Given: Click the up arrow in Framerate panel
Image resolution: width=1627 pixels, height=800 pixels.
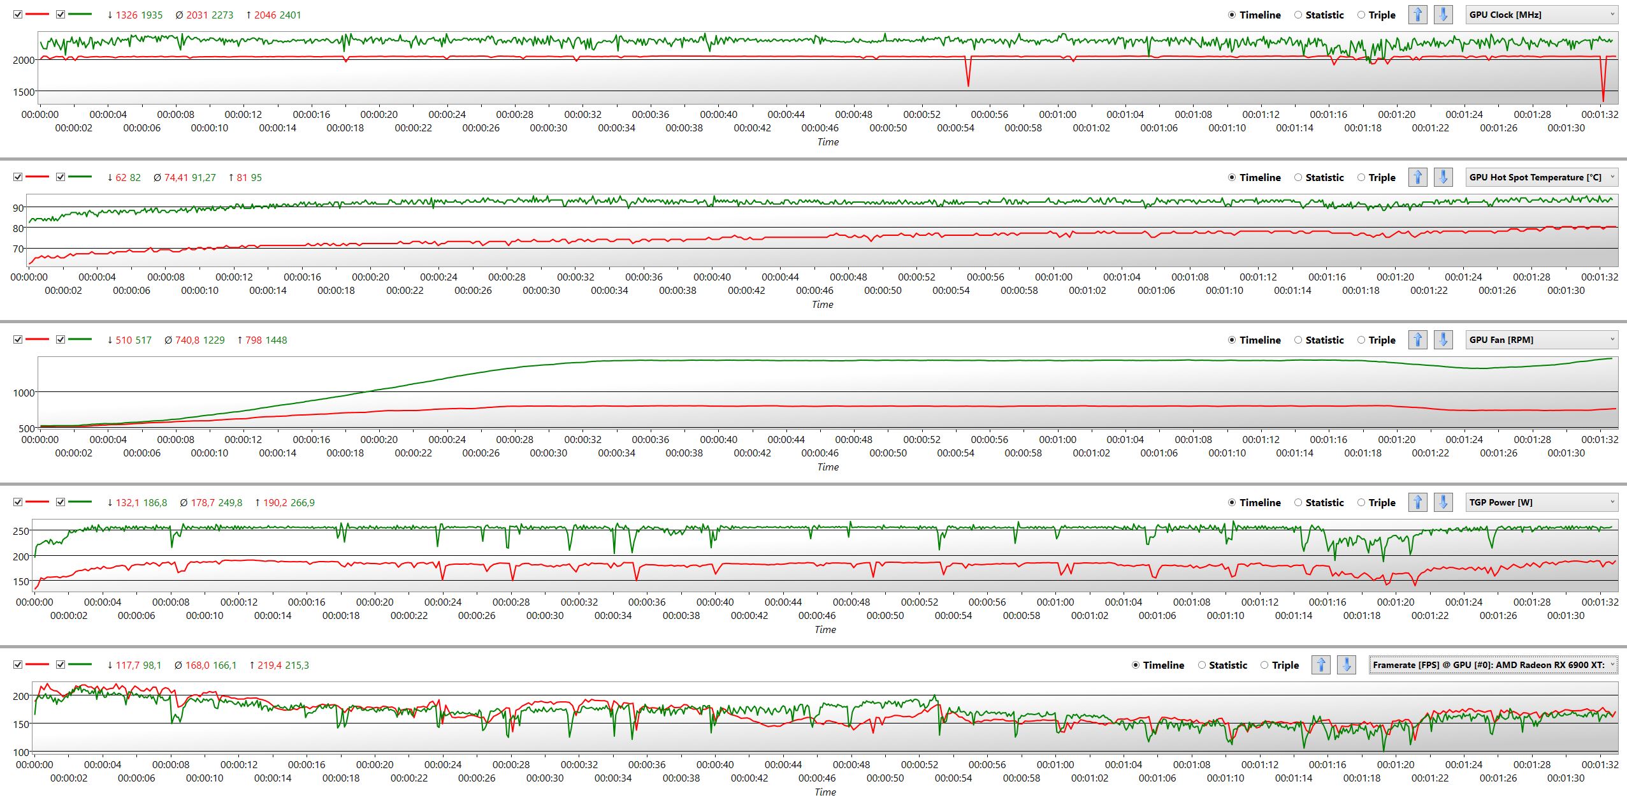Looking at the screenshot, I should click(x=1321, y=665).
